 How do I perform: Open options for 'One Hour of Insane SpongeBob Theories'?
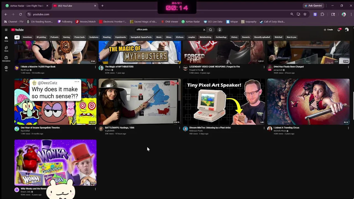(x=95, y=128)
